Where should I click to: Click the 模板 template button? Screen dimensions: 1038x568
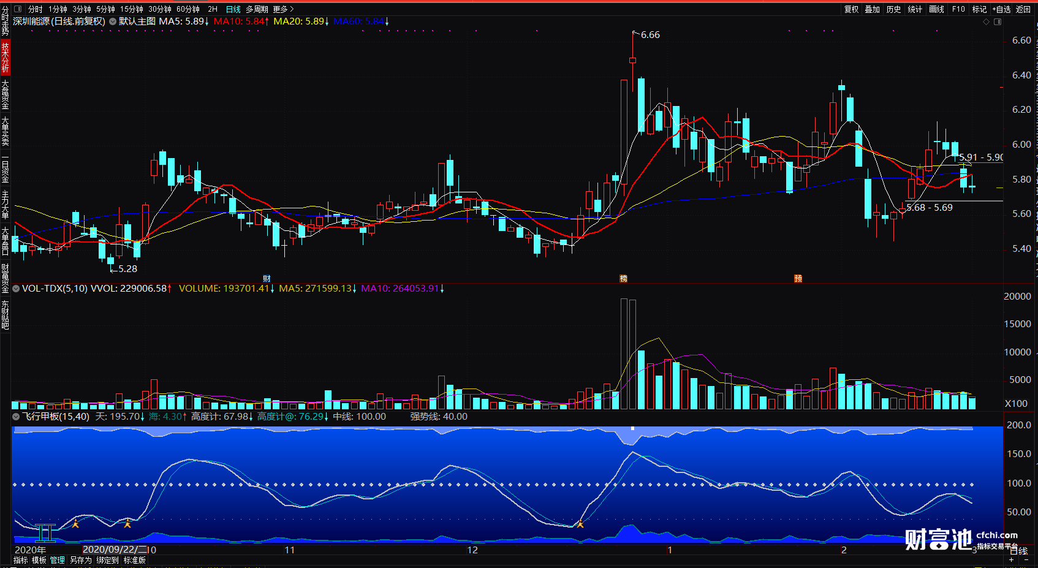39,560
